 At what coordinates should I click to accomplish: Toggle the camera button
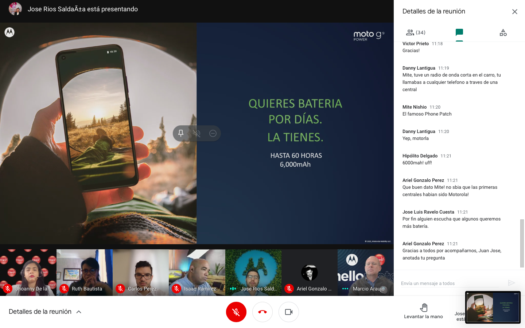(x=289, y=312)
